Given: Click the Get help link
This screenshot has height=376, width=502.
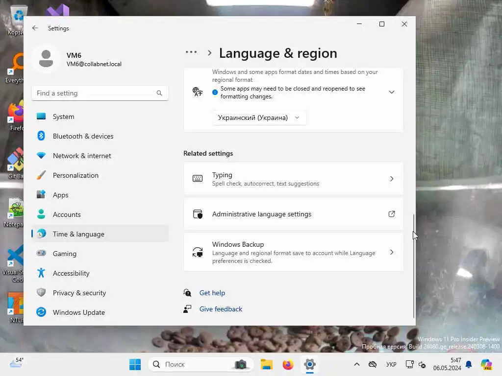Looking at the screenshot, I should [x=212, y=293].
